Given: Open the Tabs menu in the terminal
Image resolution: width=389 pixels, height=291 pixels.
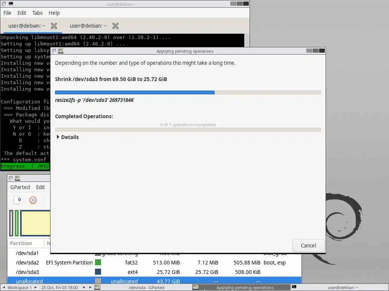Looking at the screenshot, I should click(x=37, y=13).
